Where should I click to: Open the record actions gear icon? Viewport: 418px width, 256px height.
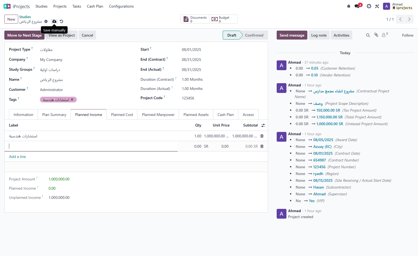pos(46,21)
